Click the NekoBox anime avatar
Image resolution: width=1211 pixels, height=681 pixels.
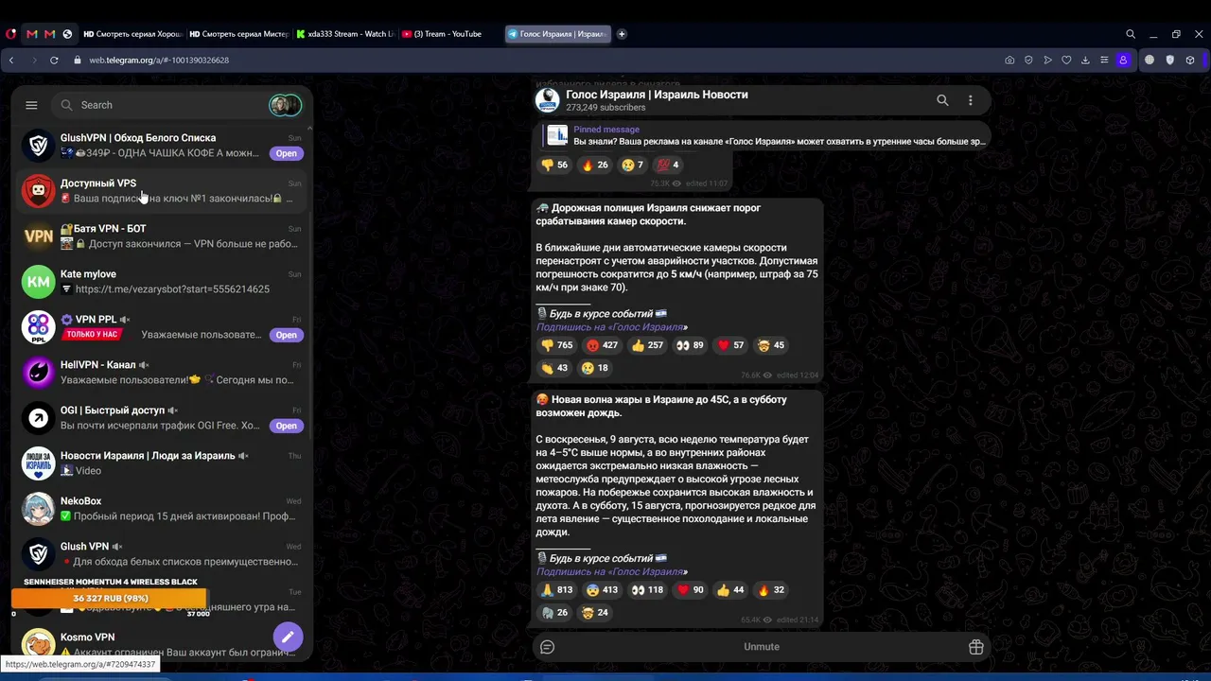pyautogui.click(x=39, y=509)
